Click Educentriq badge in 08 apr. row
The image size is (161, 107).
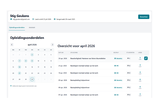click(x=118, y=87)
